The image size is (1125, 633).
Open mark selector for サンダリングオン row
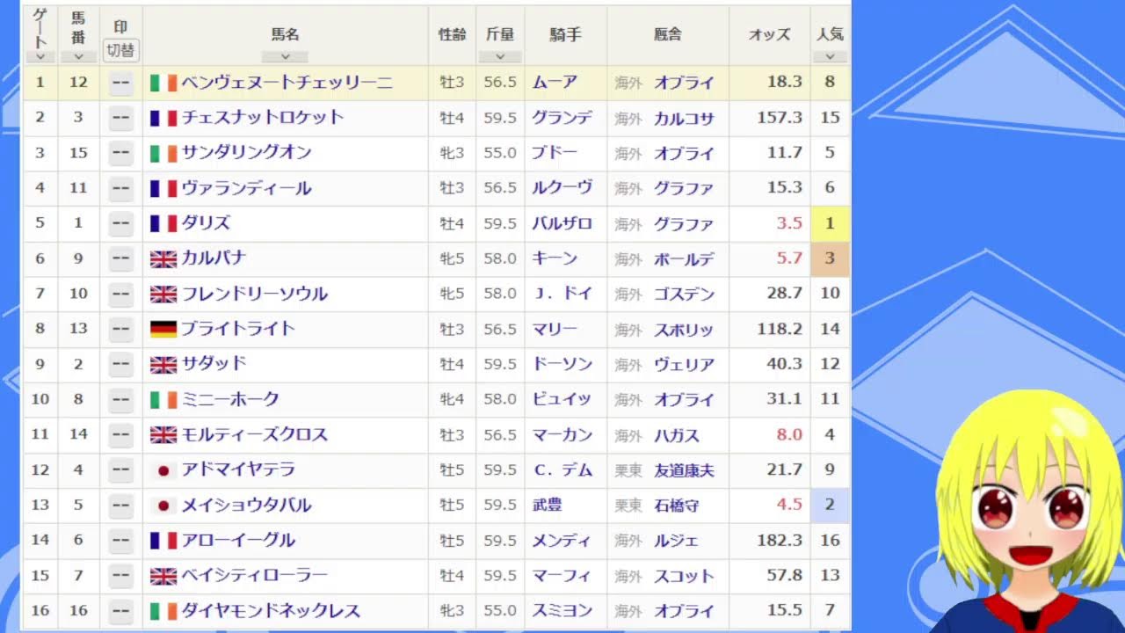[120, 153]
